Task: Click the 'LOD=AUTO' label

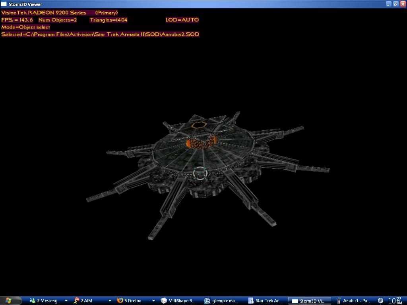Action: [182, 20]
